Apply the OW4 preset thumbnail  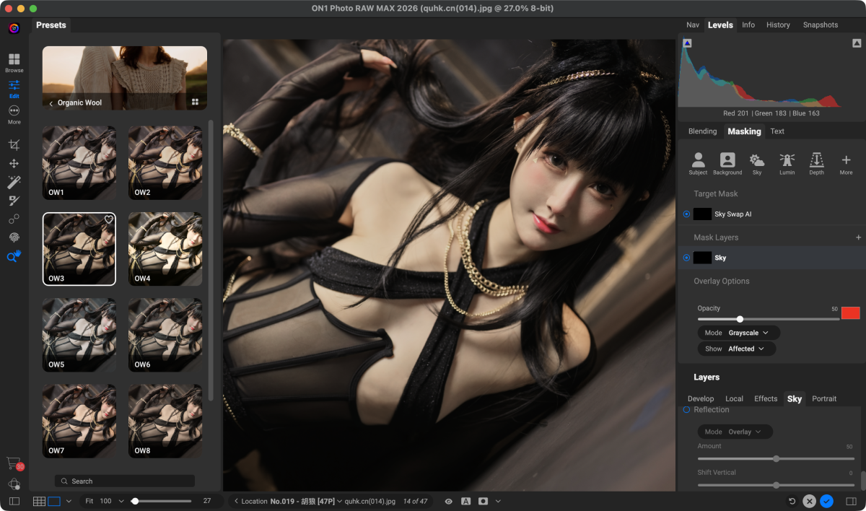[x=165, y=249]
